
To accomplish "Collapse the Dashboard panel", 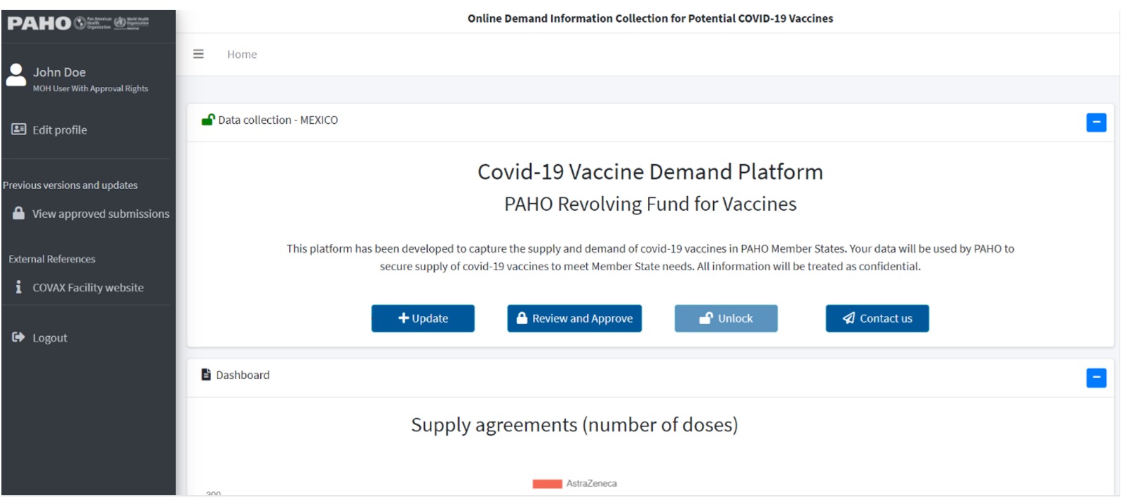I will (1096, 378).
